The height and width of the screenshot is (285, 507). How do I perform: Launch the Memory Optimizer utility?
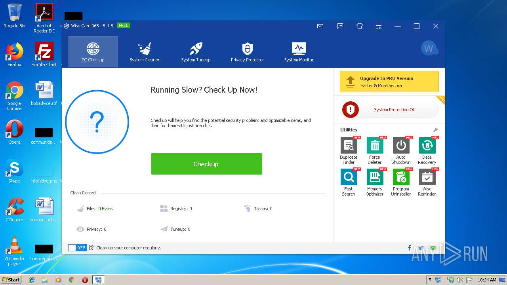375,182
